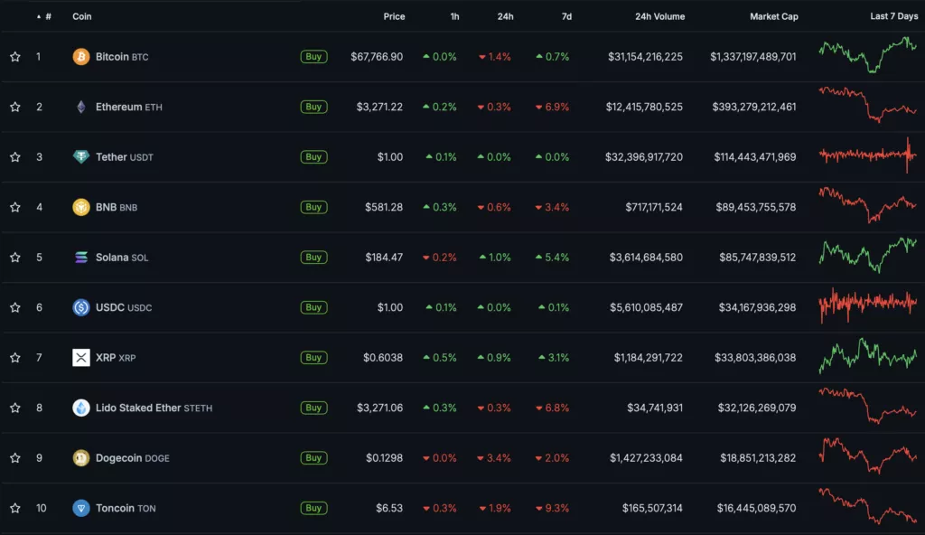Click the Dogecoin logo icon
Image resolution: width=925 pixels, height=535 pixels.
[81, 458]
